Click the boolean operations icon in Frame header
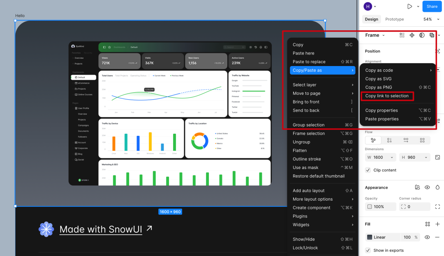Screen dimensions: 444x256 432,35
